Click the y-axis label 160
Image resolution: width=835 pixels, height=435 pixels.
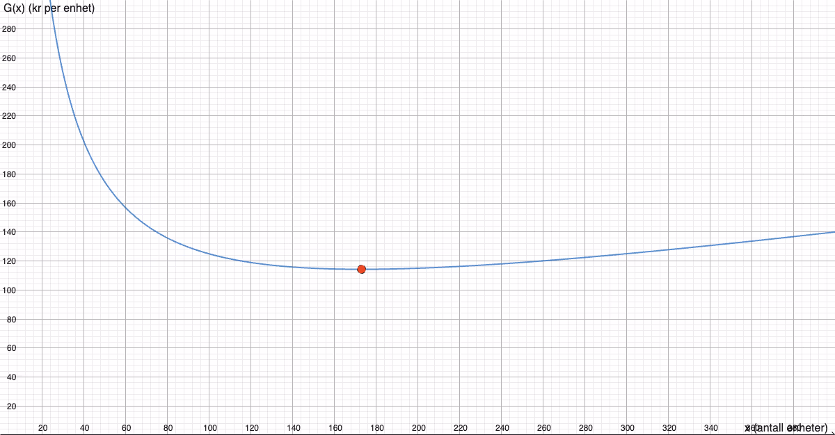coord(9,204)
